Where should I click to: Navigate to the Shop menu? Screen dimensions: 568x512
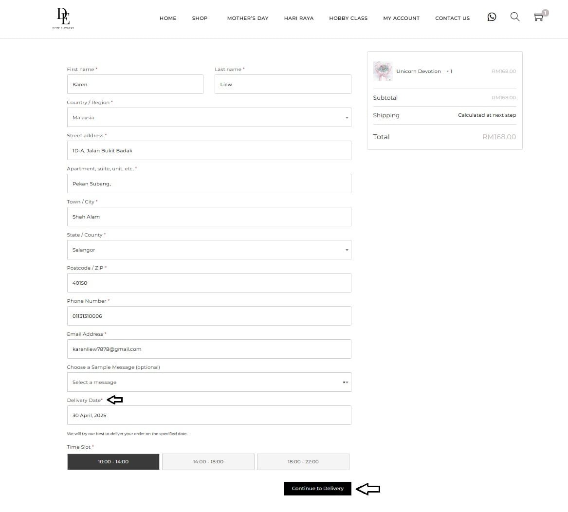tap(200, 18)
